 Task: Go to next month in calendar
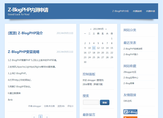[106, 29]
